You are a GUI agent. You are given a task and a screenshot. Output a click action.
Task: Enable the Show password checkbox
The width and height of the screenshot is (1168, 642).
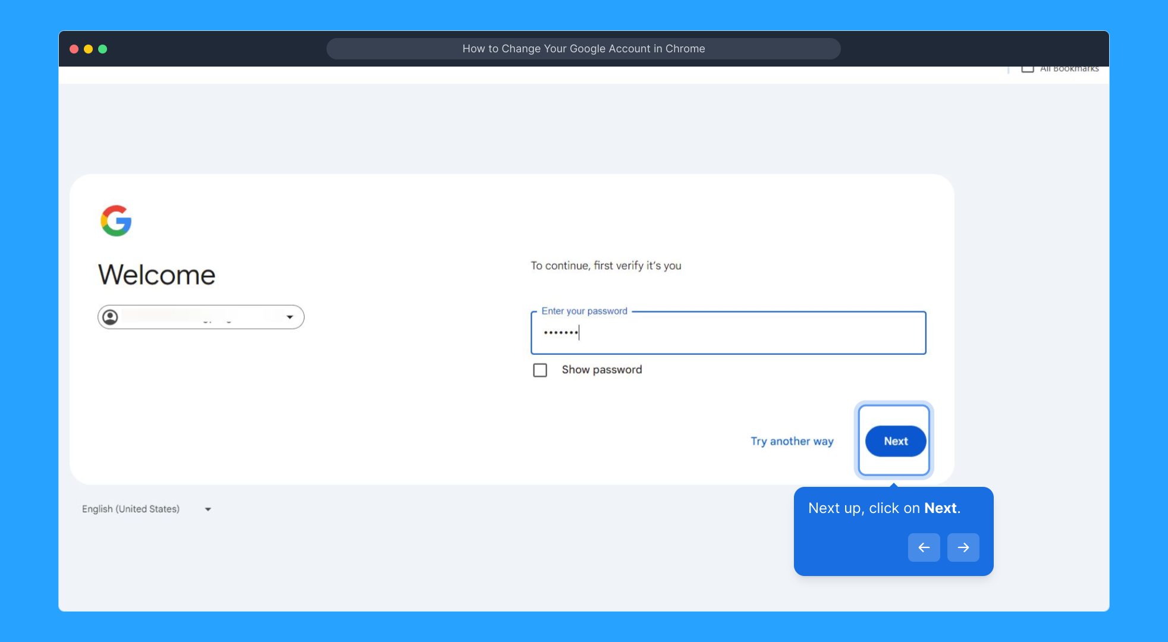pos(540,370)
